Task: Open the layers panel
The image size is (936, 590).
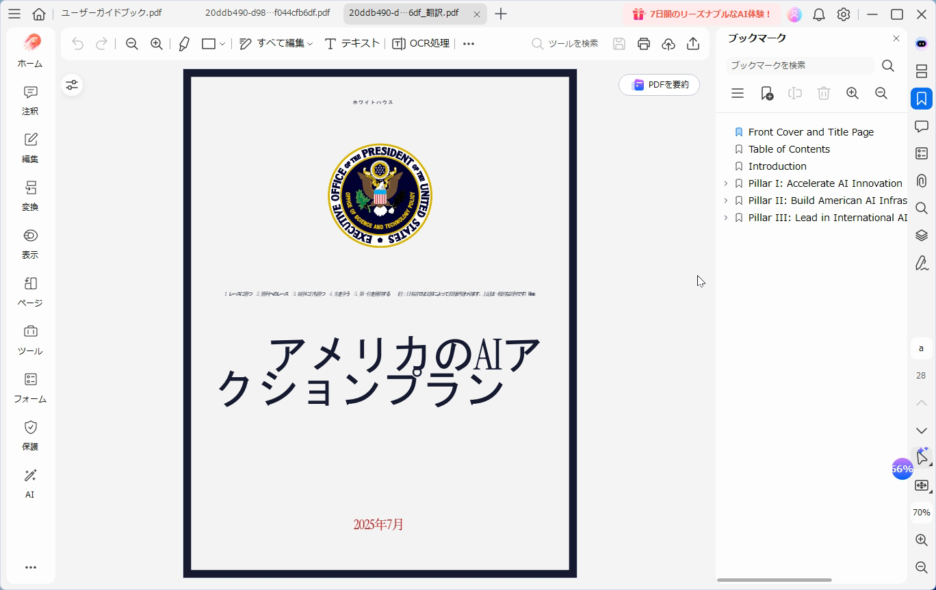Action: click(x=922, y=235)
